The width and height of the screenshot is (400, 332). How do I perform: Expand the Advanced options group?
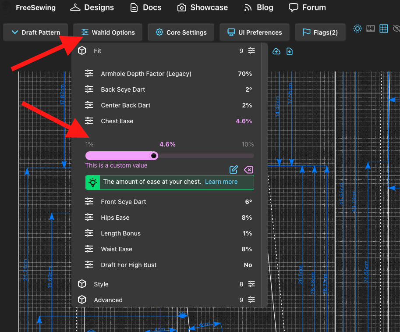click(x=166, y=300)
